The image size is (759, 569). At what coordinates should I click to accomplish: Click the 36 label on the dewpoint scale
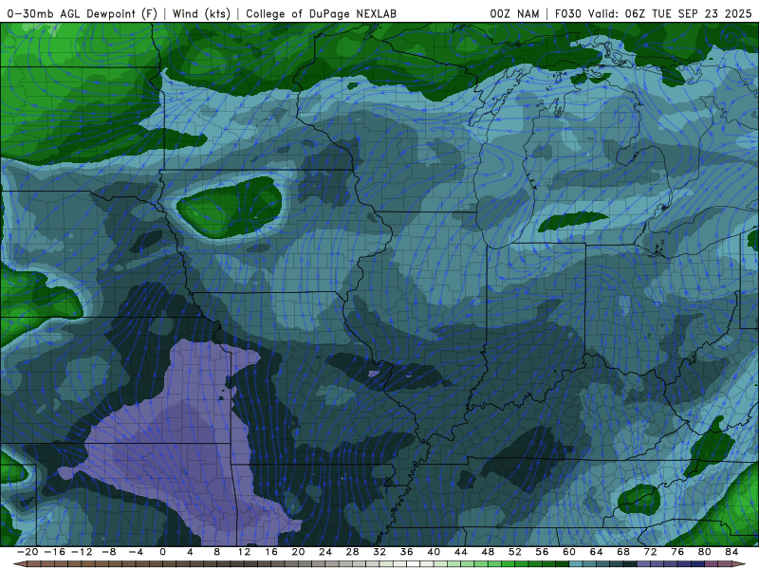click(x=407, y=552)
